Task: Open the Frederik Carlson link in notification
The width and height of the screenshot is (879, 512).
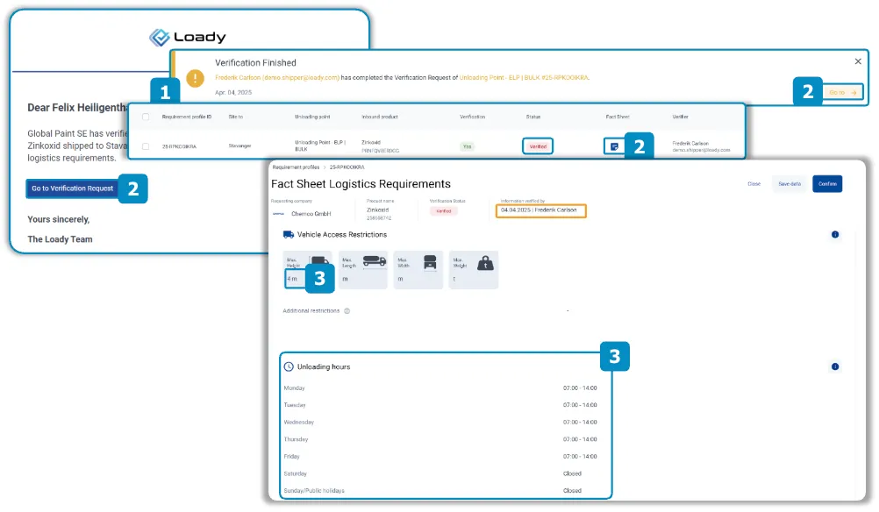Action: (277, 78)
